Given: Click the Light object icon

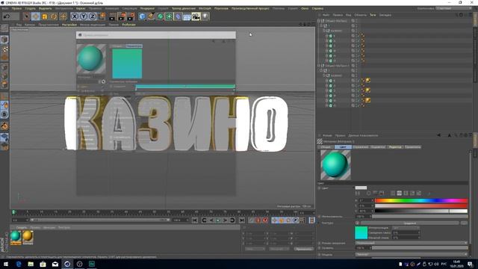Looking at the screenshot, I should point(205,16).
